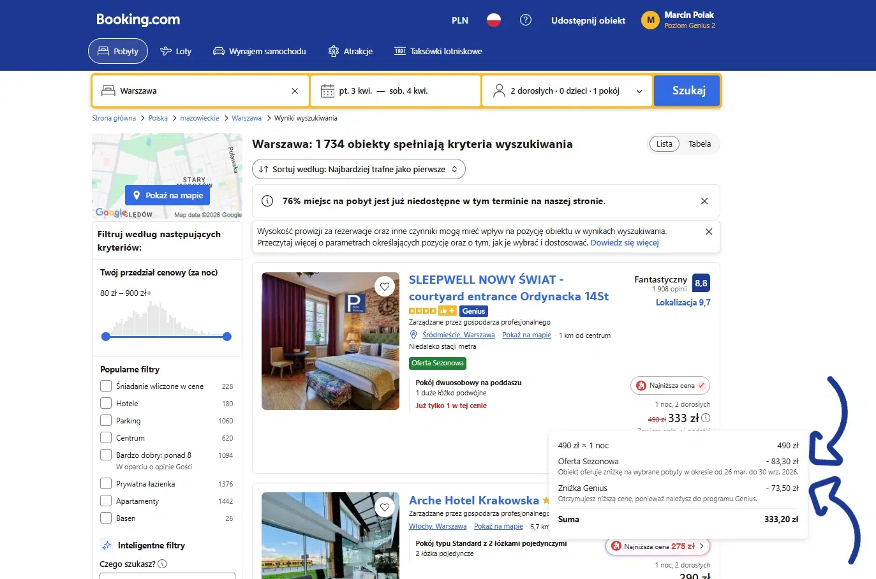The height and width of the screenshot is (579, 876).
Task: Tick the Prywatna łazienka checkbox
Action: click(106, 483)
